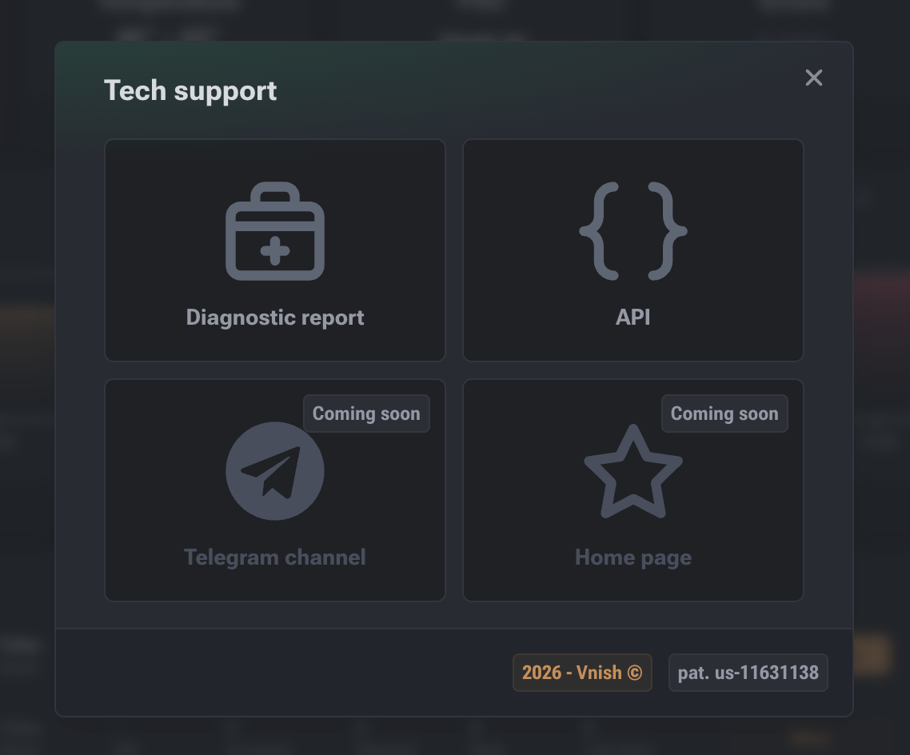Click Coming soon badge on Home page card

pyautogui.click(x=724, y=413)
